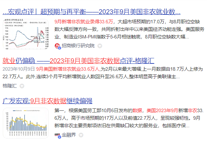Open the 宏观点评 超预期与再平衡 result title

coord(91,12)
